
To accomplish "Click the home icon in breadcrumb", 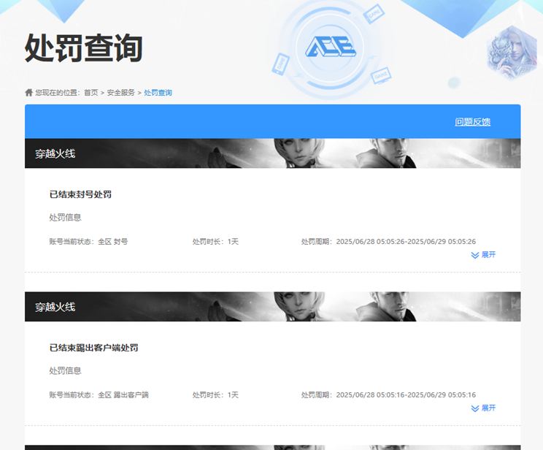I will point(28,92).
